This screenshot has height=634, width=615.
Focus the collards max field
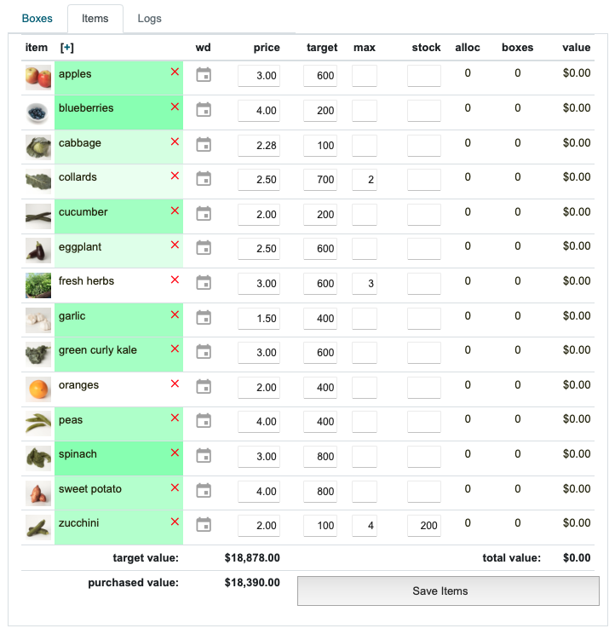click(x=365, y=180)
